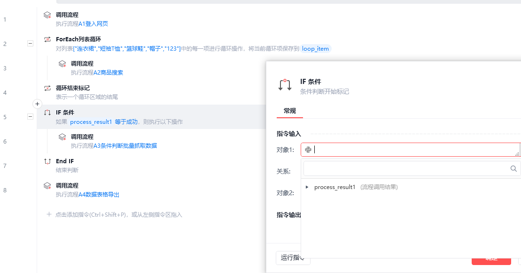Viewport: 521px width, 273px height.
Task: Open the A3条件判断批量抓取数据 flow link
Action: [x=125, y=146]
